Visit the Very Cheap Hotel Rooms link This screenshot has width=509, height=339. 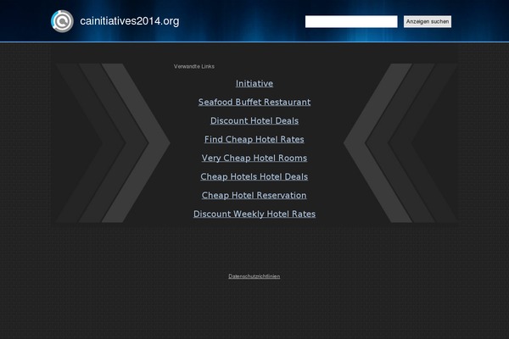(254, 158)
